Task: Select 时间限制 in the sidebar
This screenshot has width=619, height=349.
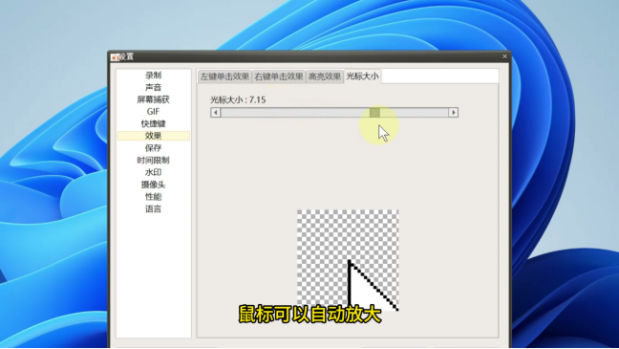Action: pos(153,161)
